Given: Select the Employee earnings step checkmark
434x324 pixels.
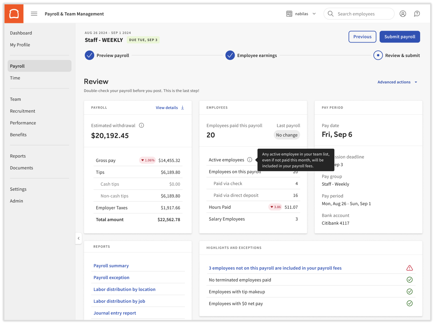Looking at the screenshot, I should [230, 55].
